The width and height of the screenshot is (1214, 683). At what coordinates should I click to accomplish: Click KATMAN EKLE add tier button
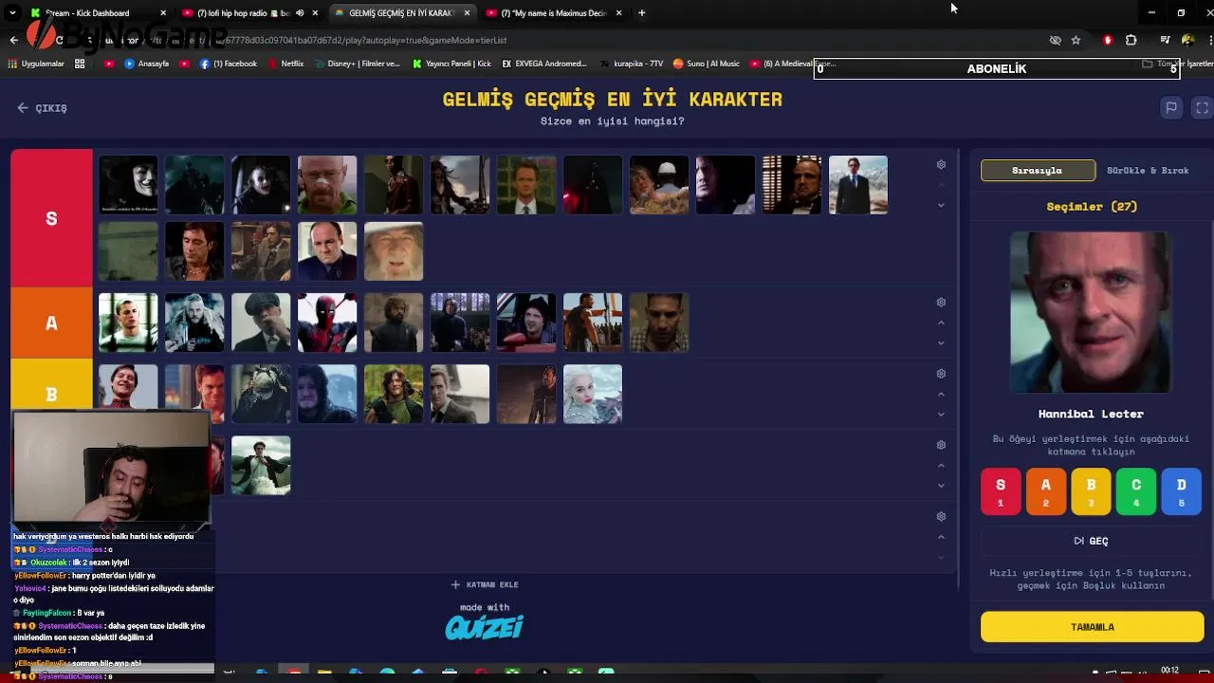(x=485, y=584)
